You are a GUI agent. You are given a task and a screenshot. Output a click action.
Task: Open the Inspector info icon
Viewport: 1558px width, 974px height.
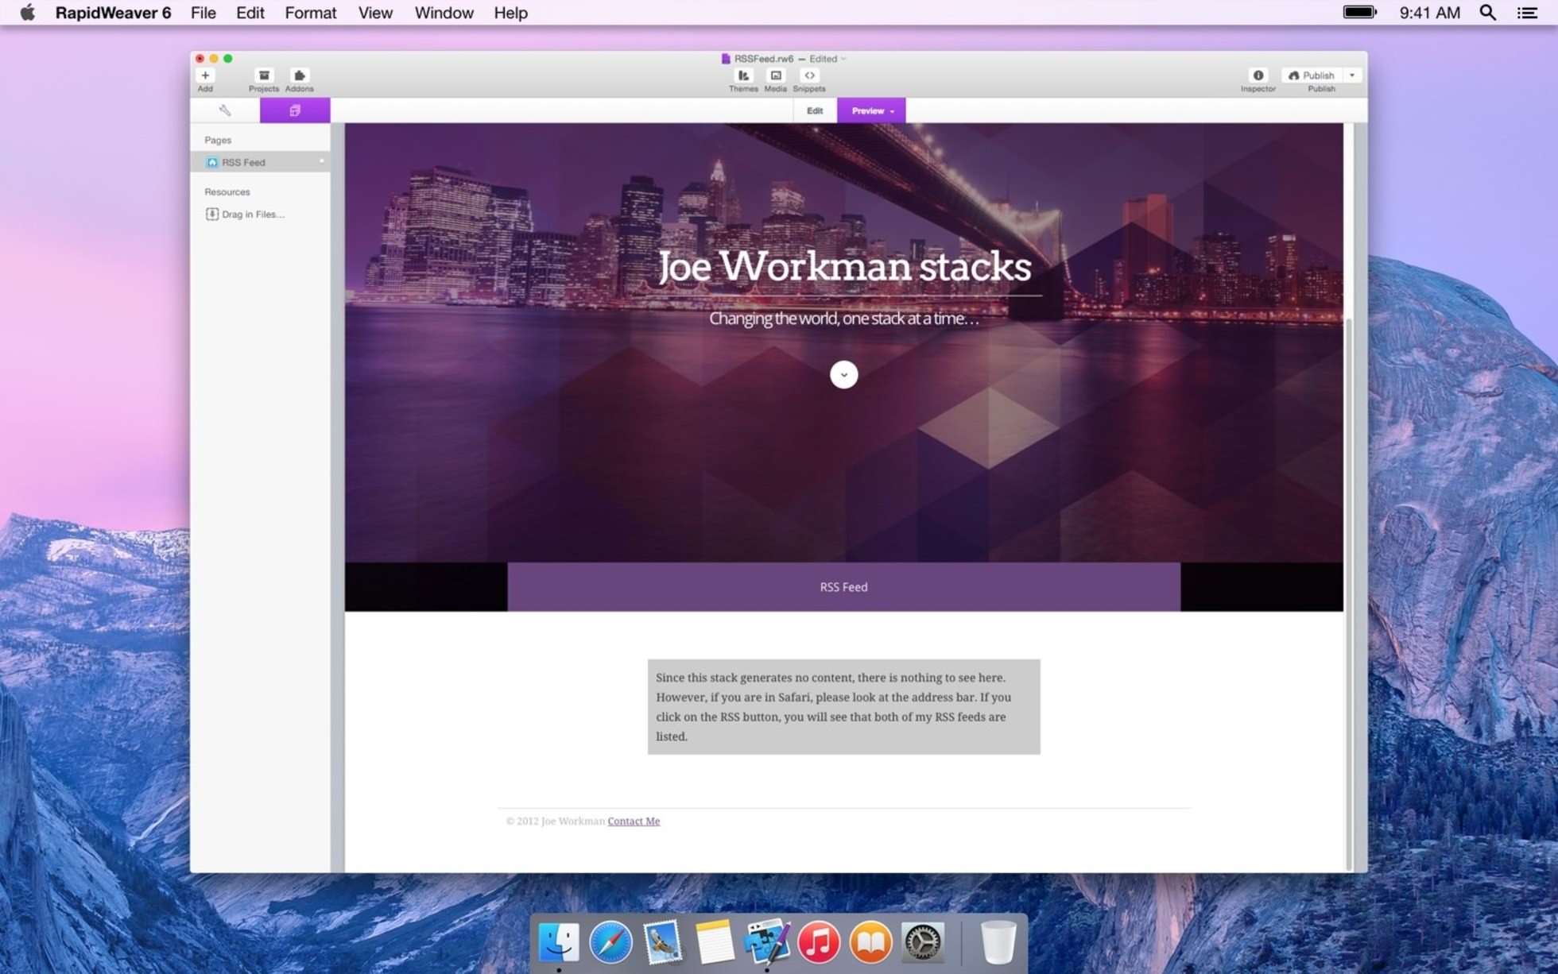pos(1258,75)
